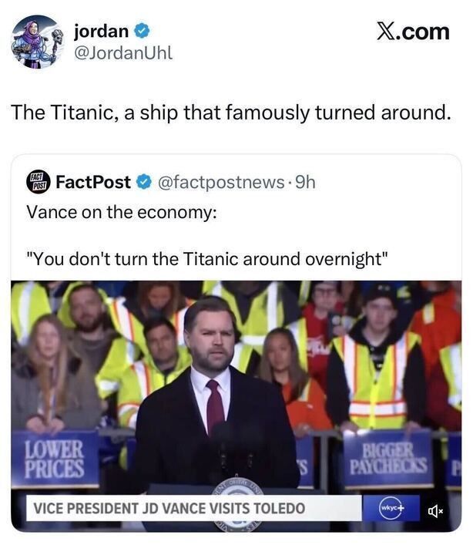Screen dimensions: 473x555
Task: Select the Titanic "famously turned around" tweet text
Action: pos(230,112)
